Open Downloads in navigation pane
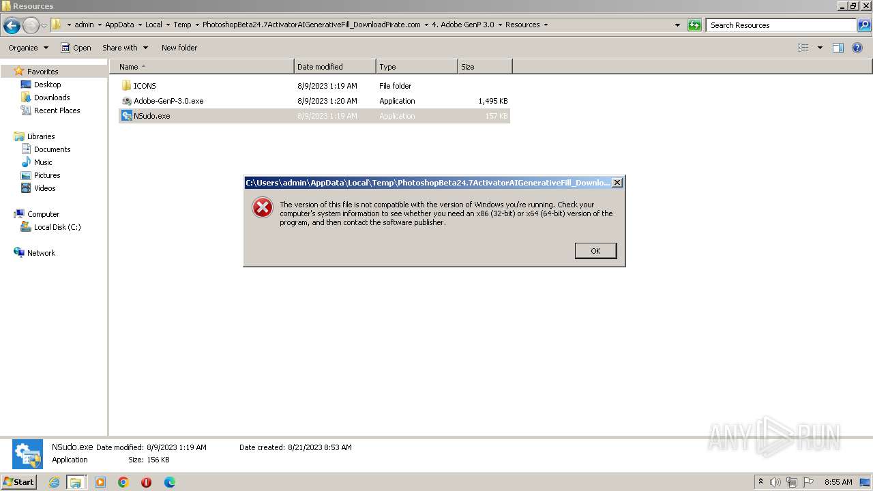 point(52,98)
